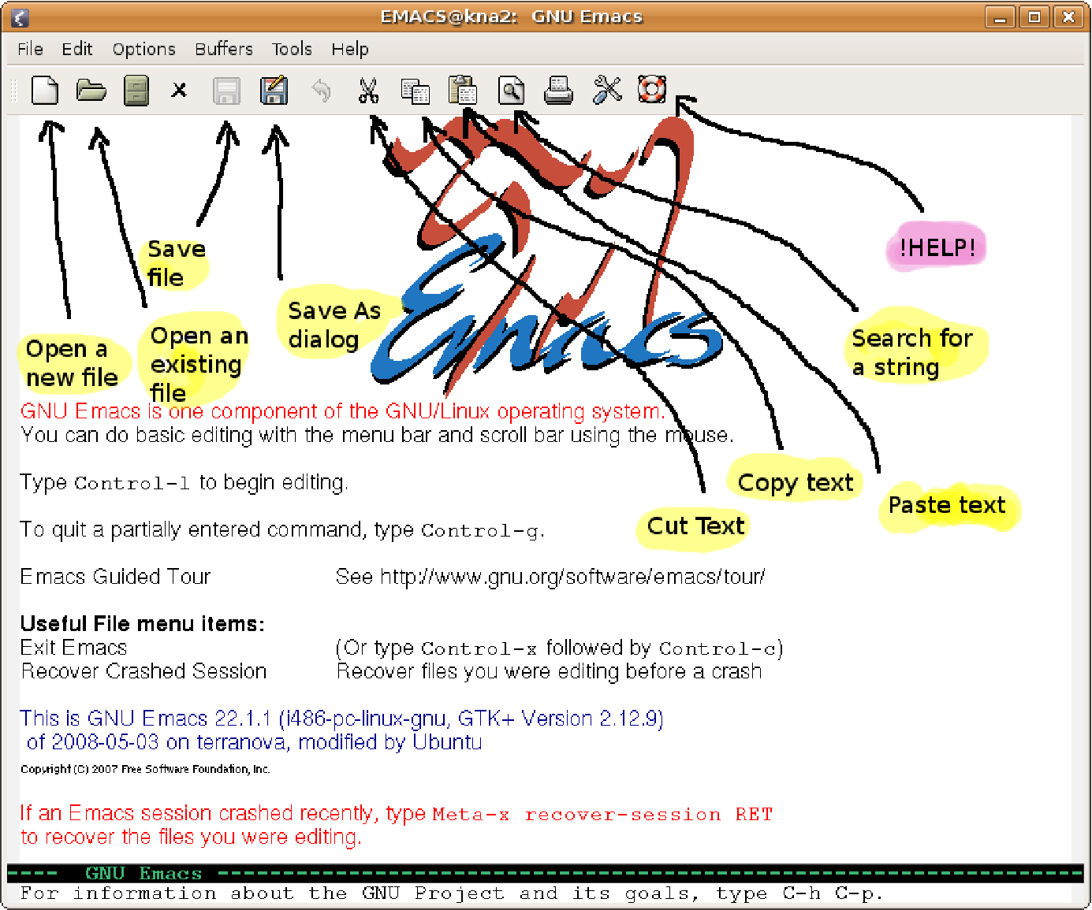Open the Buffers menu
This screenshot has width=1092, height=910.
coord(224,49)
